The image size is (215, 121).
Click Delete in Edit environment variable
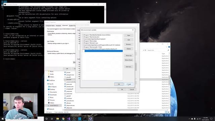point(129,49)
